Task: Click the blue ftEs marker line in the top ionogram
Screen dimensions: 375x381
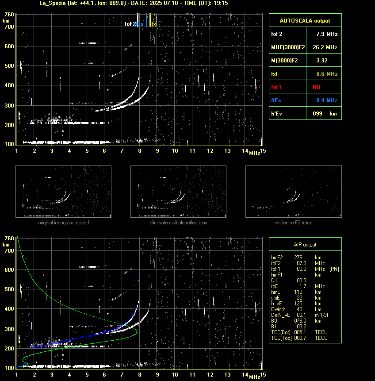Action: (147, 19)
